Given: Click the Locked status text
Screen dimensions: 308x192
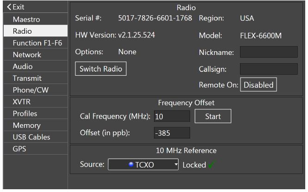Looking at the screenshot, I should tap(194, 165).
